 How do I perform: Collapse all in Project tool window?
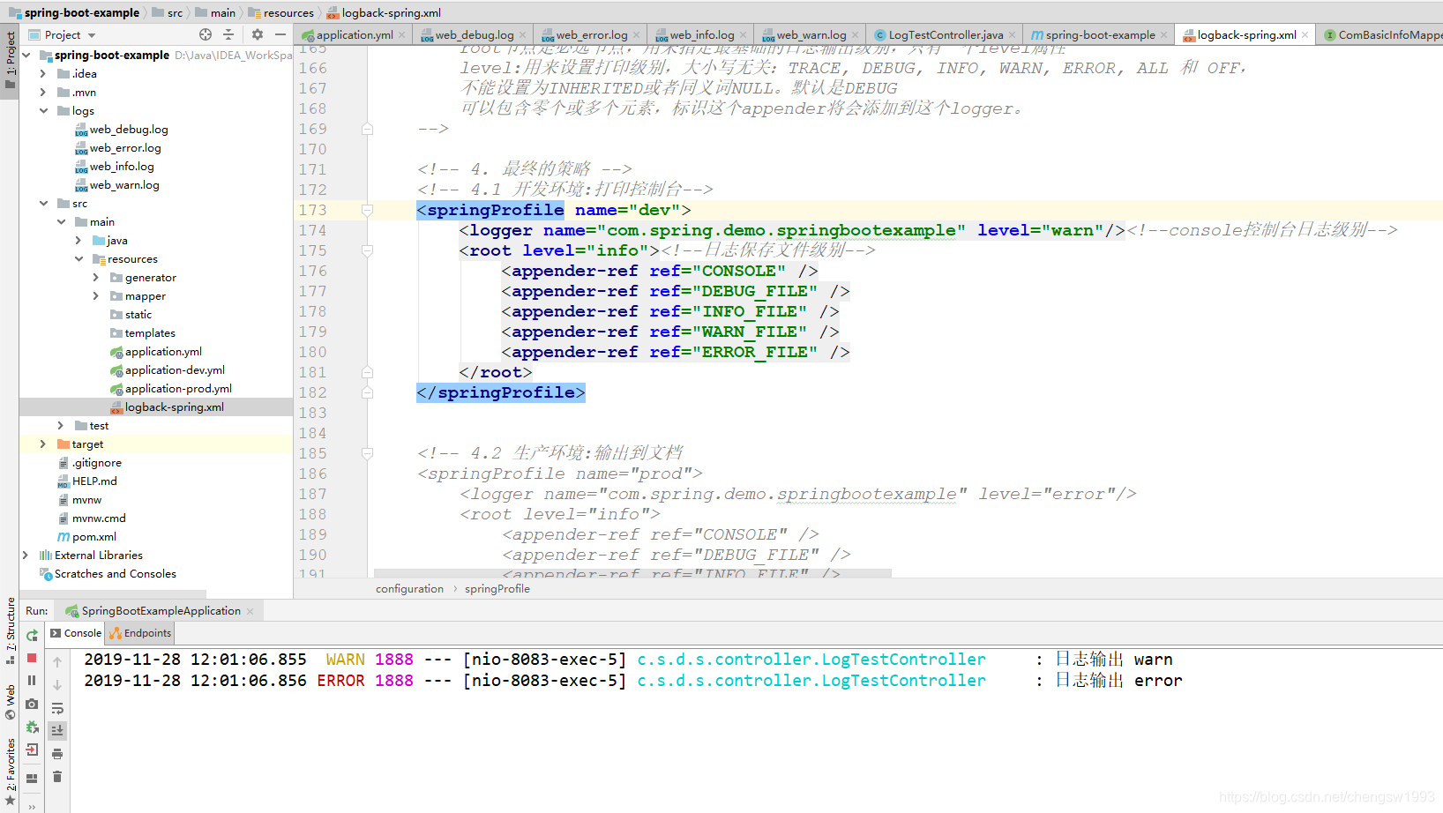coord(228,34)
